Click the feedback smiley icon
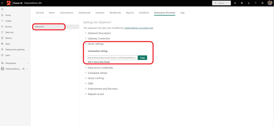This screenshot has width=274, height=126. (262, 3)
